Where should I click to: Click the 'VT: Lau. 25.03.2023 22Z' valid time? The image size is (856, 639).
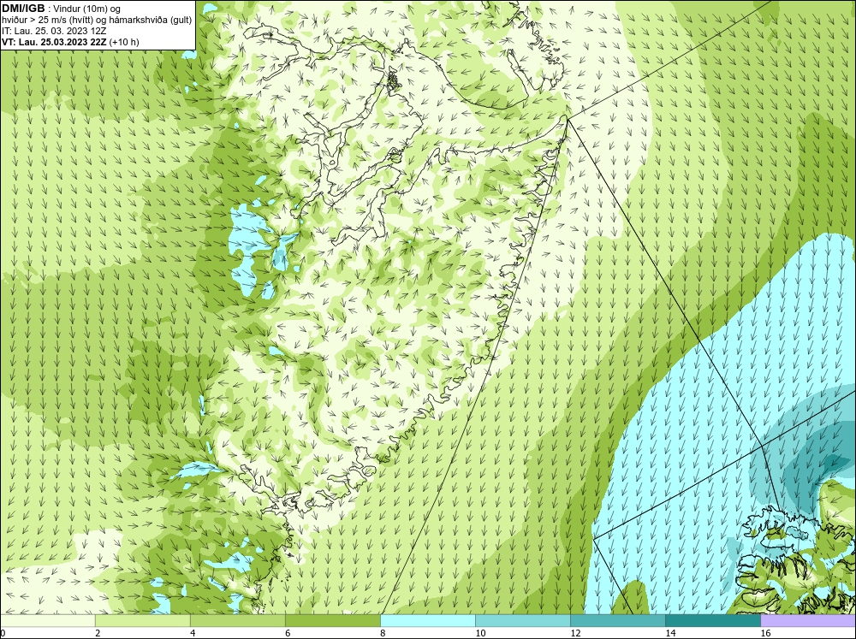[55, 42]
